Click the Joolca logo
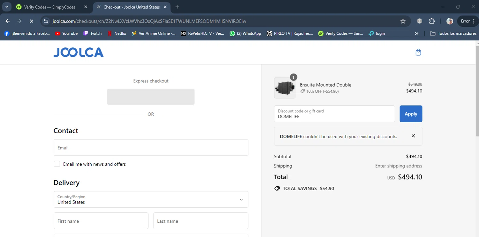The height and width of the screenshot is (237, 479). coord(79,52)
